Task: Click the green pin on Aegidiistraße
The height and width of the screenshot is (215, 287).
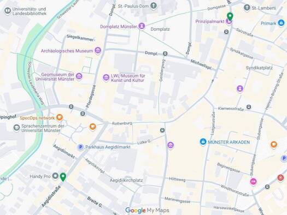Action: [x=63, y=177]
